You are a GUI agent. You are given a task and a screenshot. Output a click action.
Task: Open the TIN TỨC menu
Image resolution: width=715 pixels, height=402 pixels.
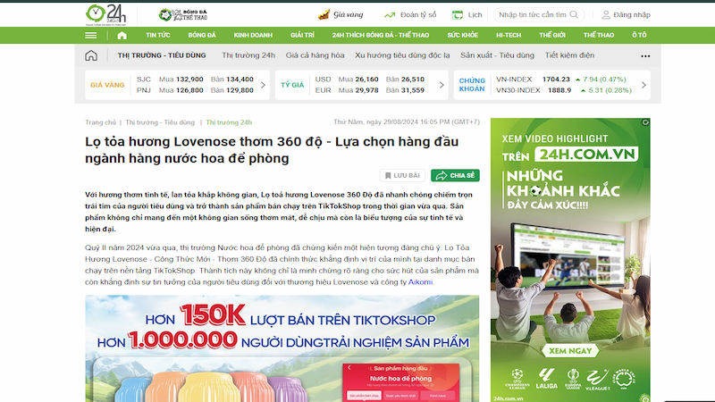158,35
